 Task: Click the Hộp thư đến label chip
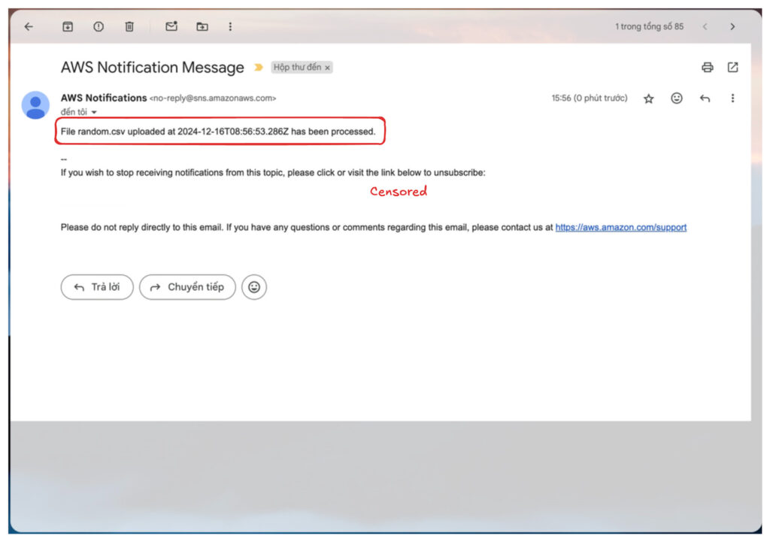[298, 67]
